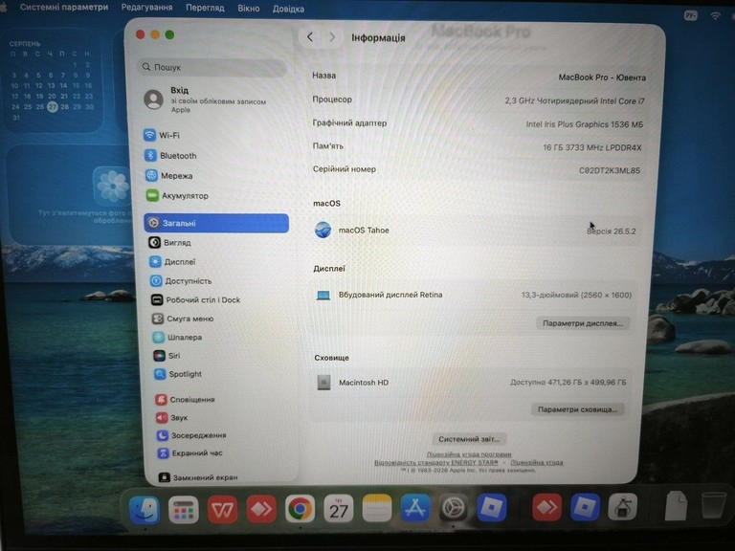Viewport: 735px width, 551px height.
Task: Click the Wi-Fi status icon in menu bar
Action: [x=715, y=15]
